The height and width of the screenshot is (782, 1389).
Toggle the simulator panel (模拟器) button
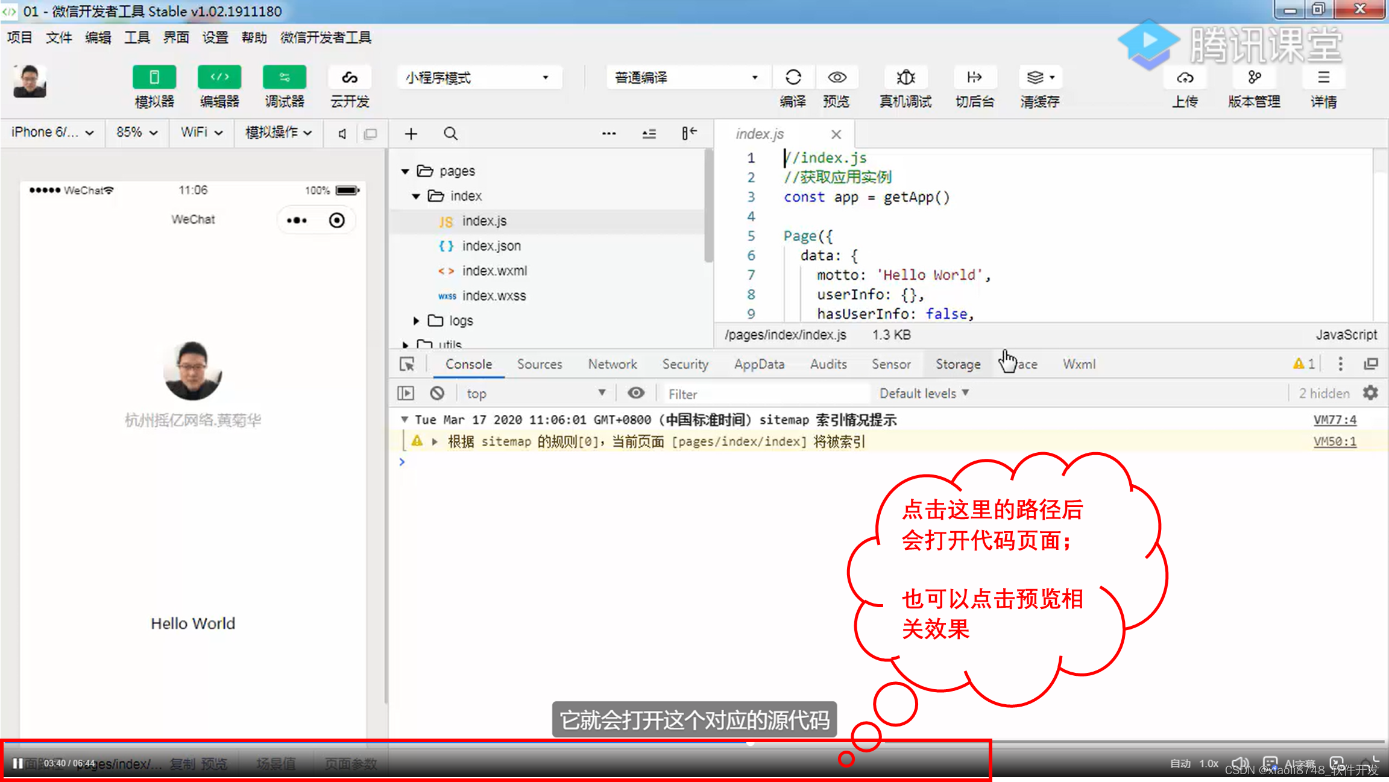pos(154,77)
